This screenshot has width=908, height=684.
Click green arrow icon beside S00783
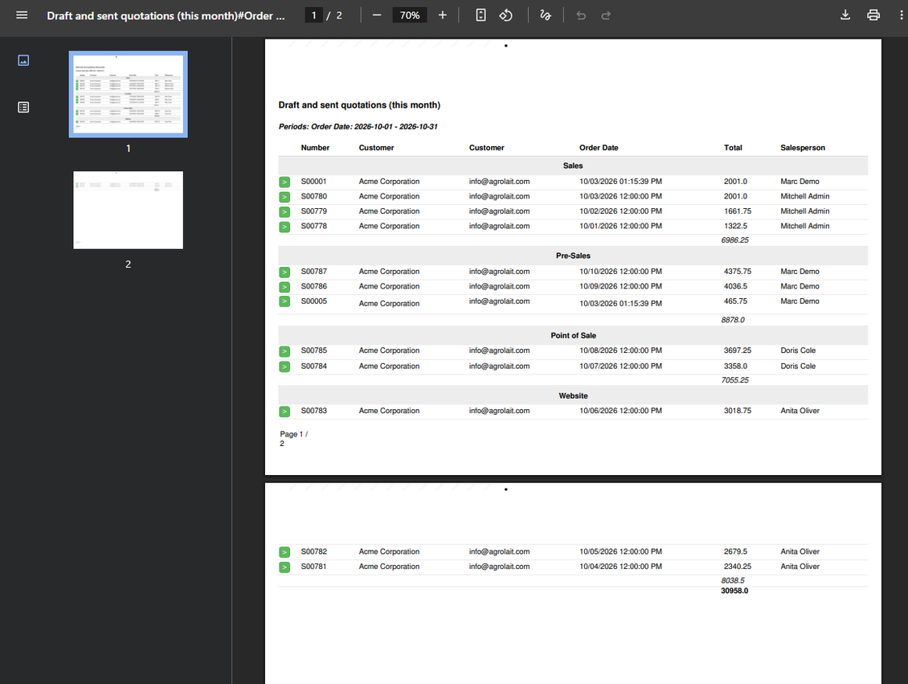(x=284, y=412)
